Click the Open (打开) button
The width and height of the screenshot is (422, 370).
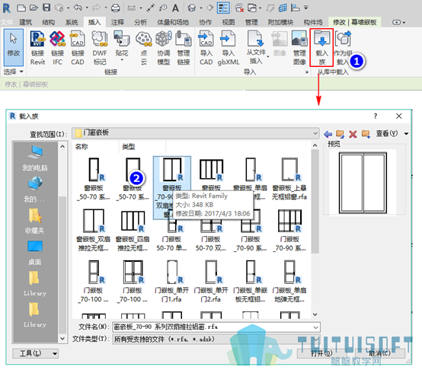click(x=322, y=353)
